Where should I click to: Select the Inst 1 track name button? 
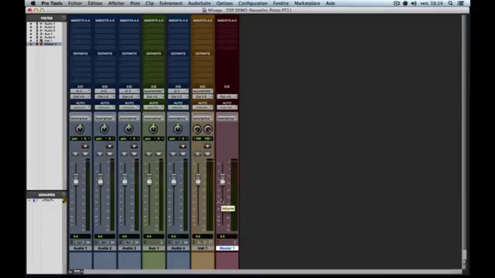click(x=202, y=248)
